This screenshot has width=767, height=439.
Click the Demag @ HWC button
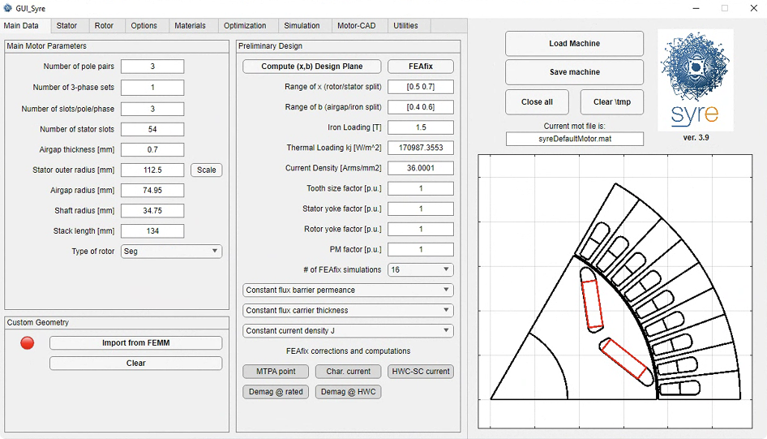click(x=349, y=391)
